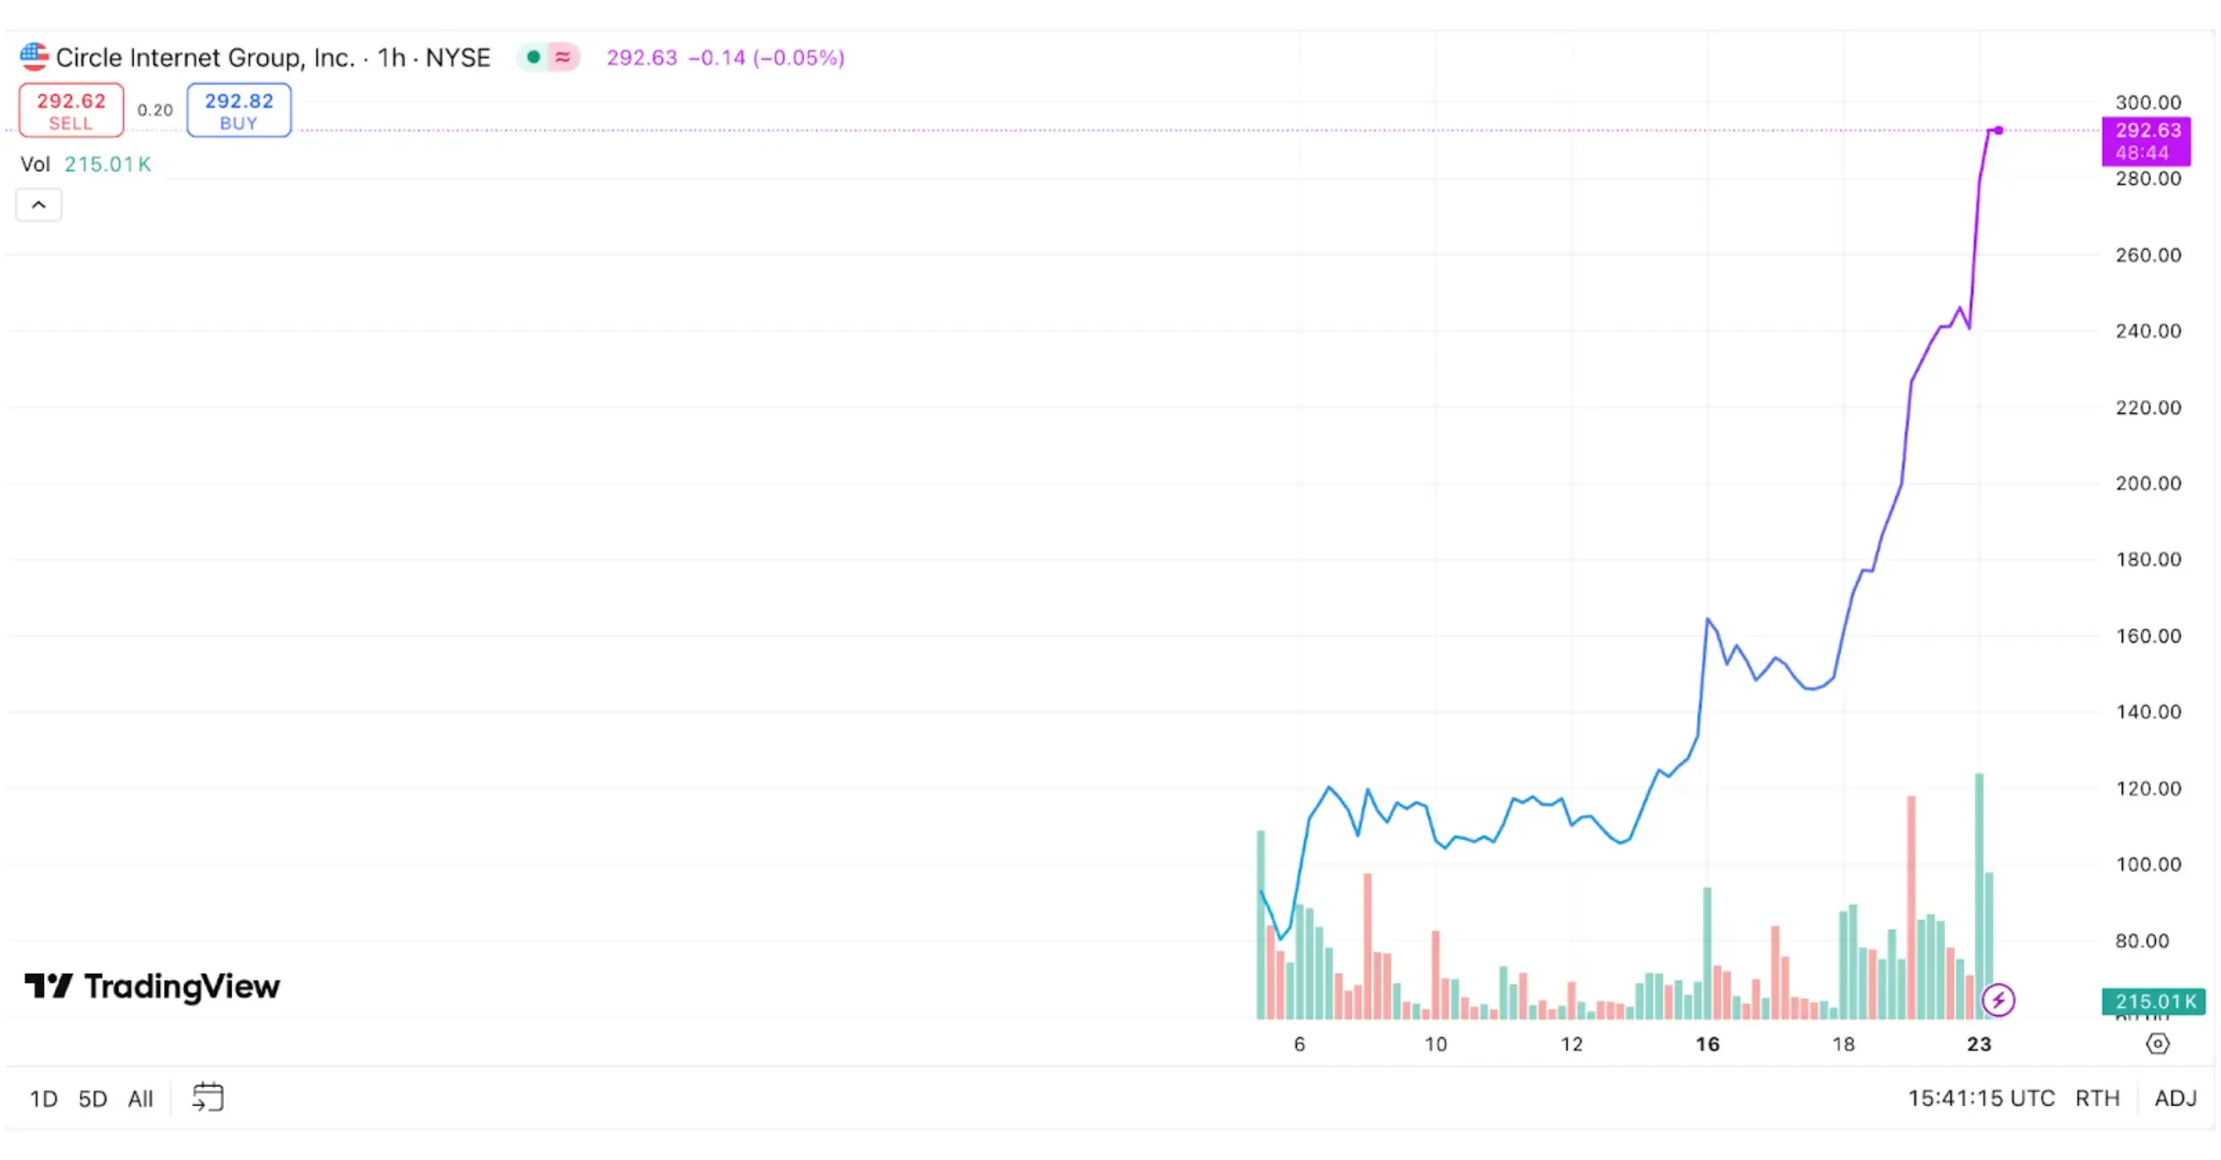Open the 1h timeframe selector

[x=391, y=56]
